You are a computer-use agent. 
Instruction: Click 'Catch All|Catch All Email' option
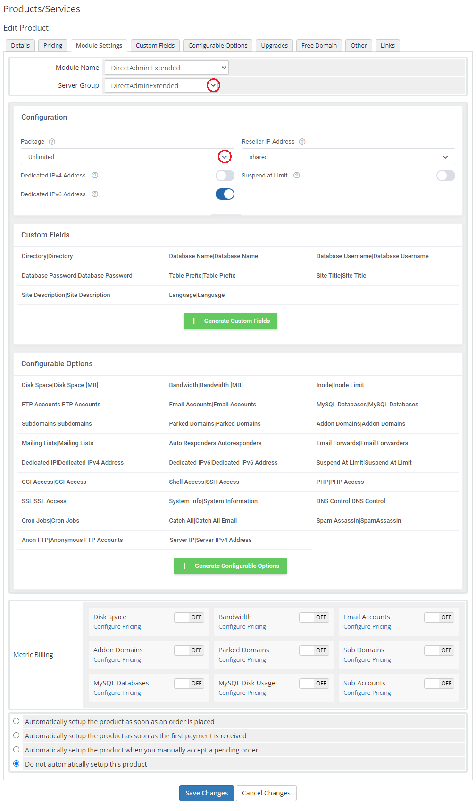click(x=203, y=521)
